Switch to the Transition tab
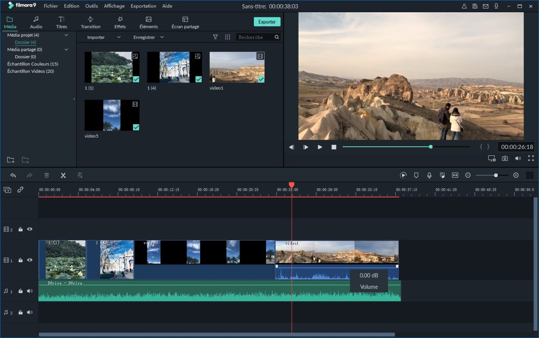The image size is (539, 338). click(x=91, y=22)
